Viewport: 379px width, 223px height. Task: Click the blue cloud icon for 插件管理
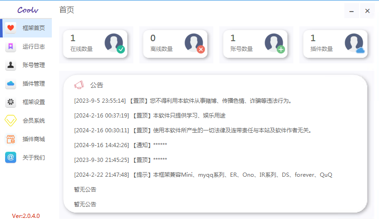(11, 84)
